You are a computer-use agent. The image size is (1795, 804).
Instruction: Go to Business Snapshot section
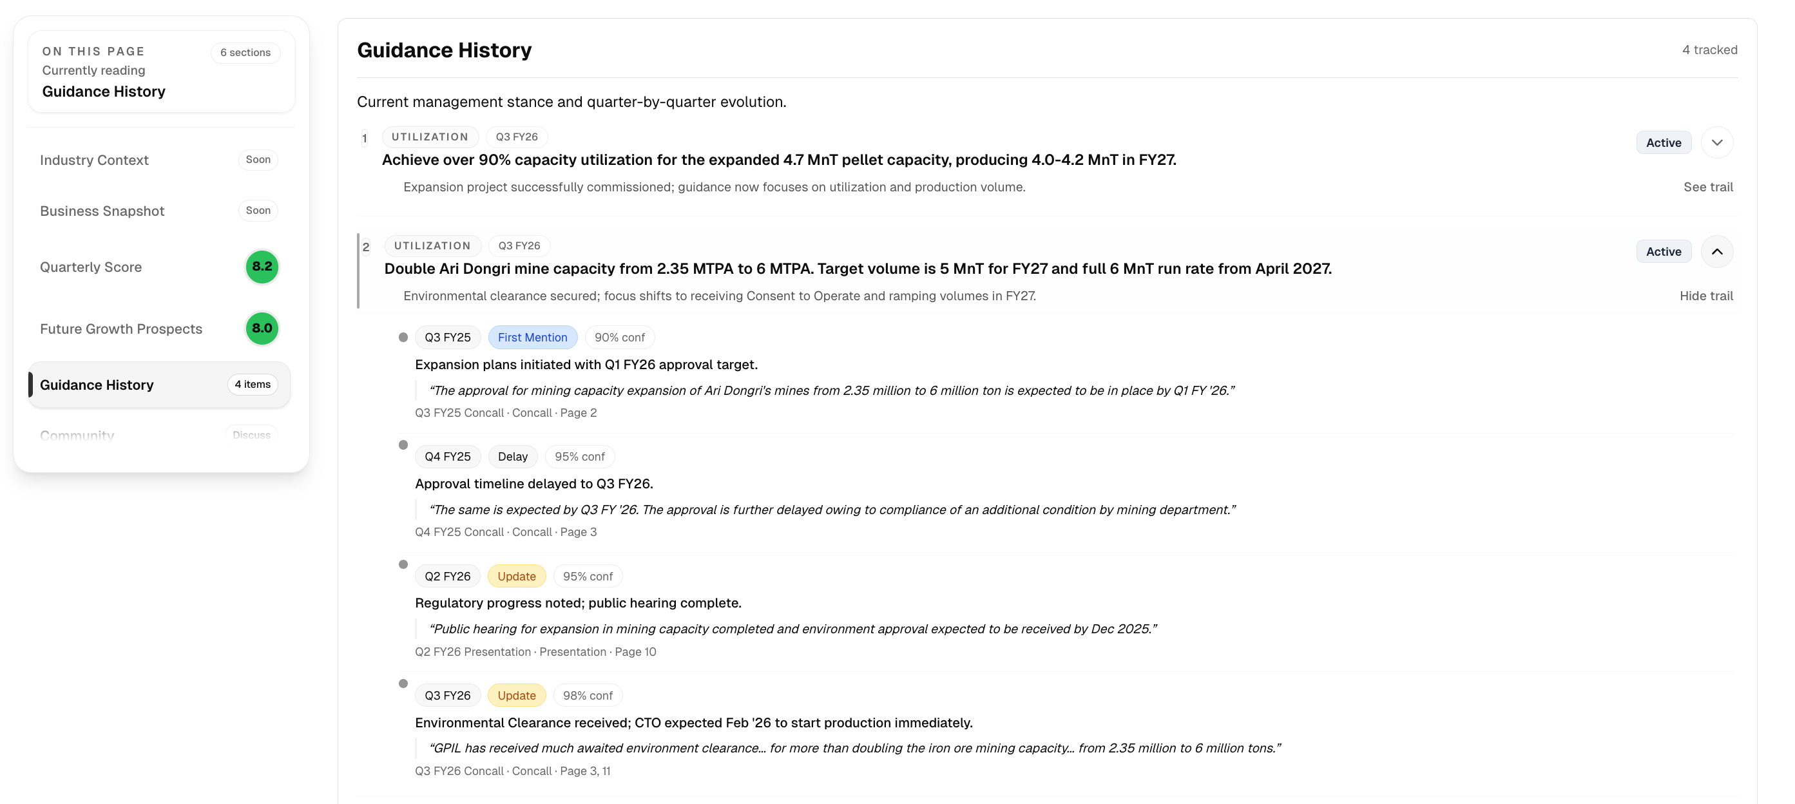[102, 211]
